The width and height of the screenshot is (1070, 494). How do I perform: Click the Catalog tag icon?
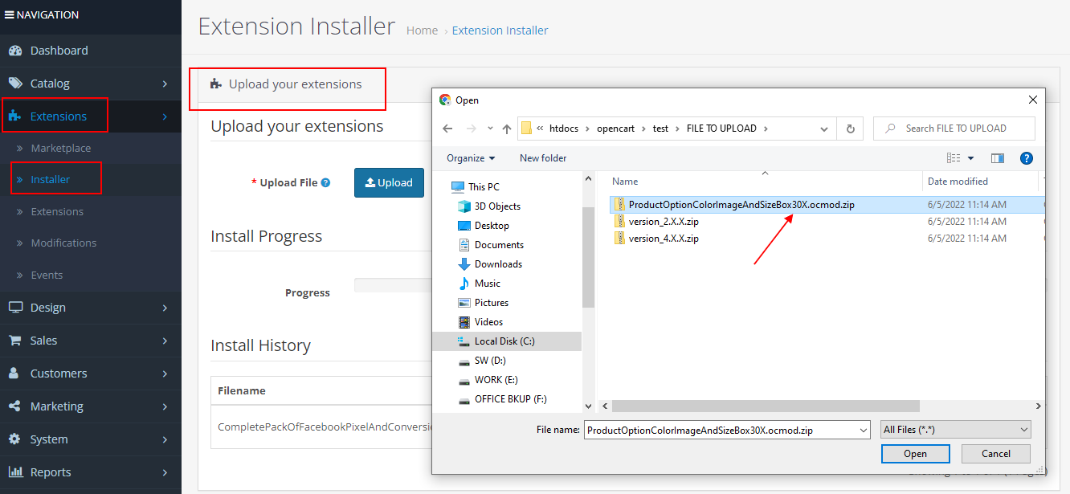[14, 84]
